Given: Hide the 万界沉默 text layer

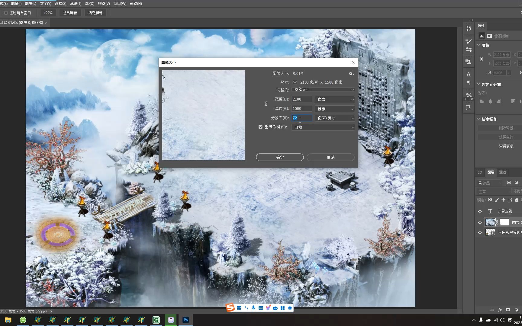Looking at the screenshot, I should click(480, 211).
